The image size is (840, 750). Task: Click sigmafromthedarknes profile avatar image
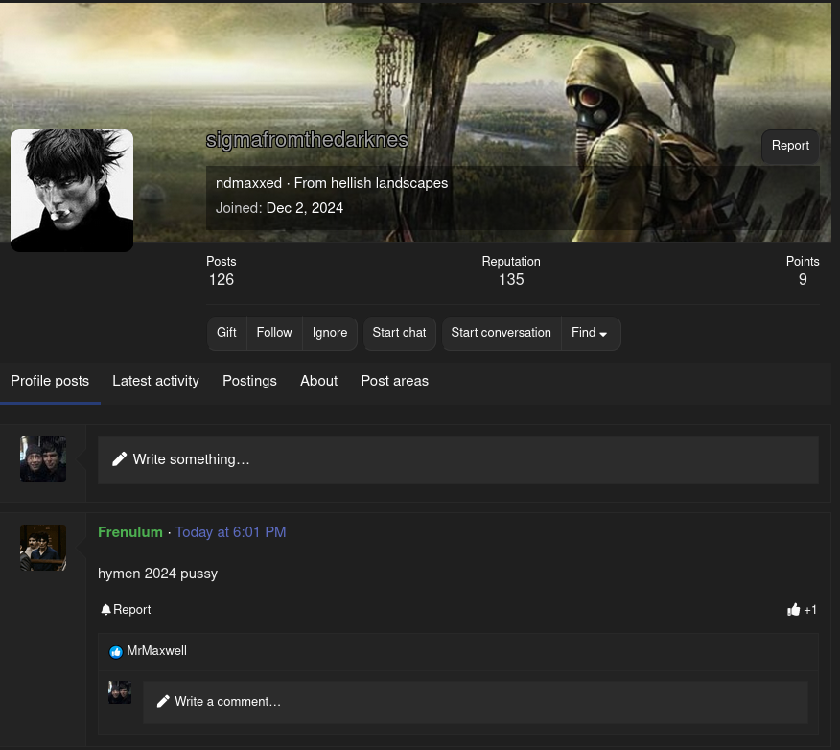pos(72,191)
